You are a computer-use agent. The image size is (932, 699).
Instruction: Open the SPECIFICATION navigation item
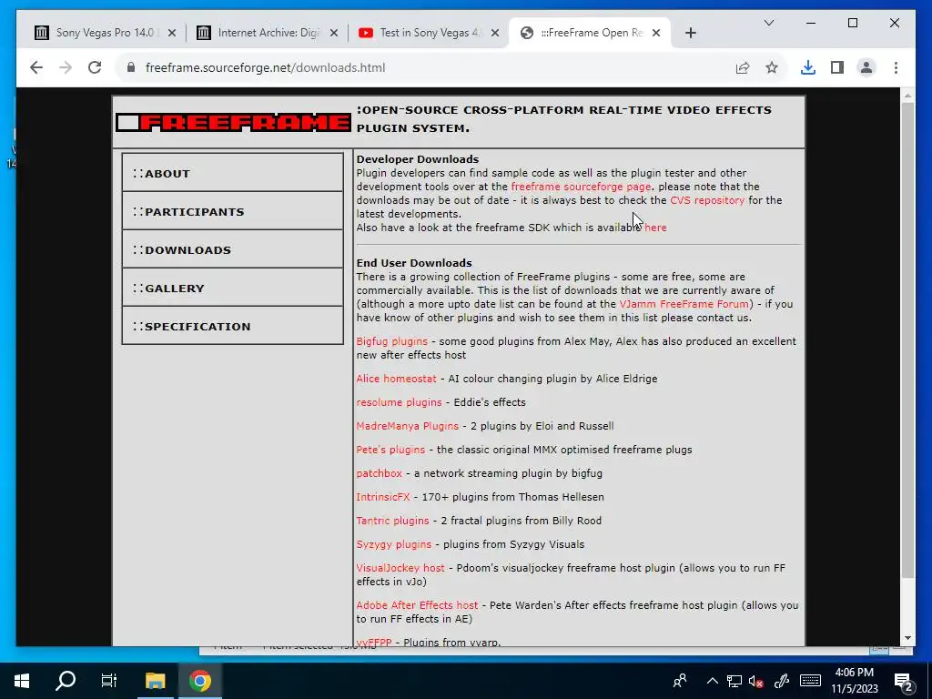(x=232, y=326)
